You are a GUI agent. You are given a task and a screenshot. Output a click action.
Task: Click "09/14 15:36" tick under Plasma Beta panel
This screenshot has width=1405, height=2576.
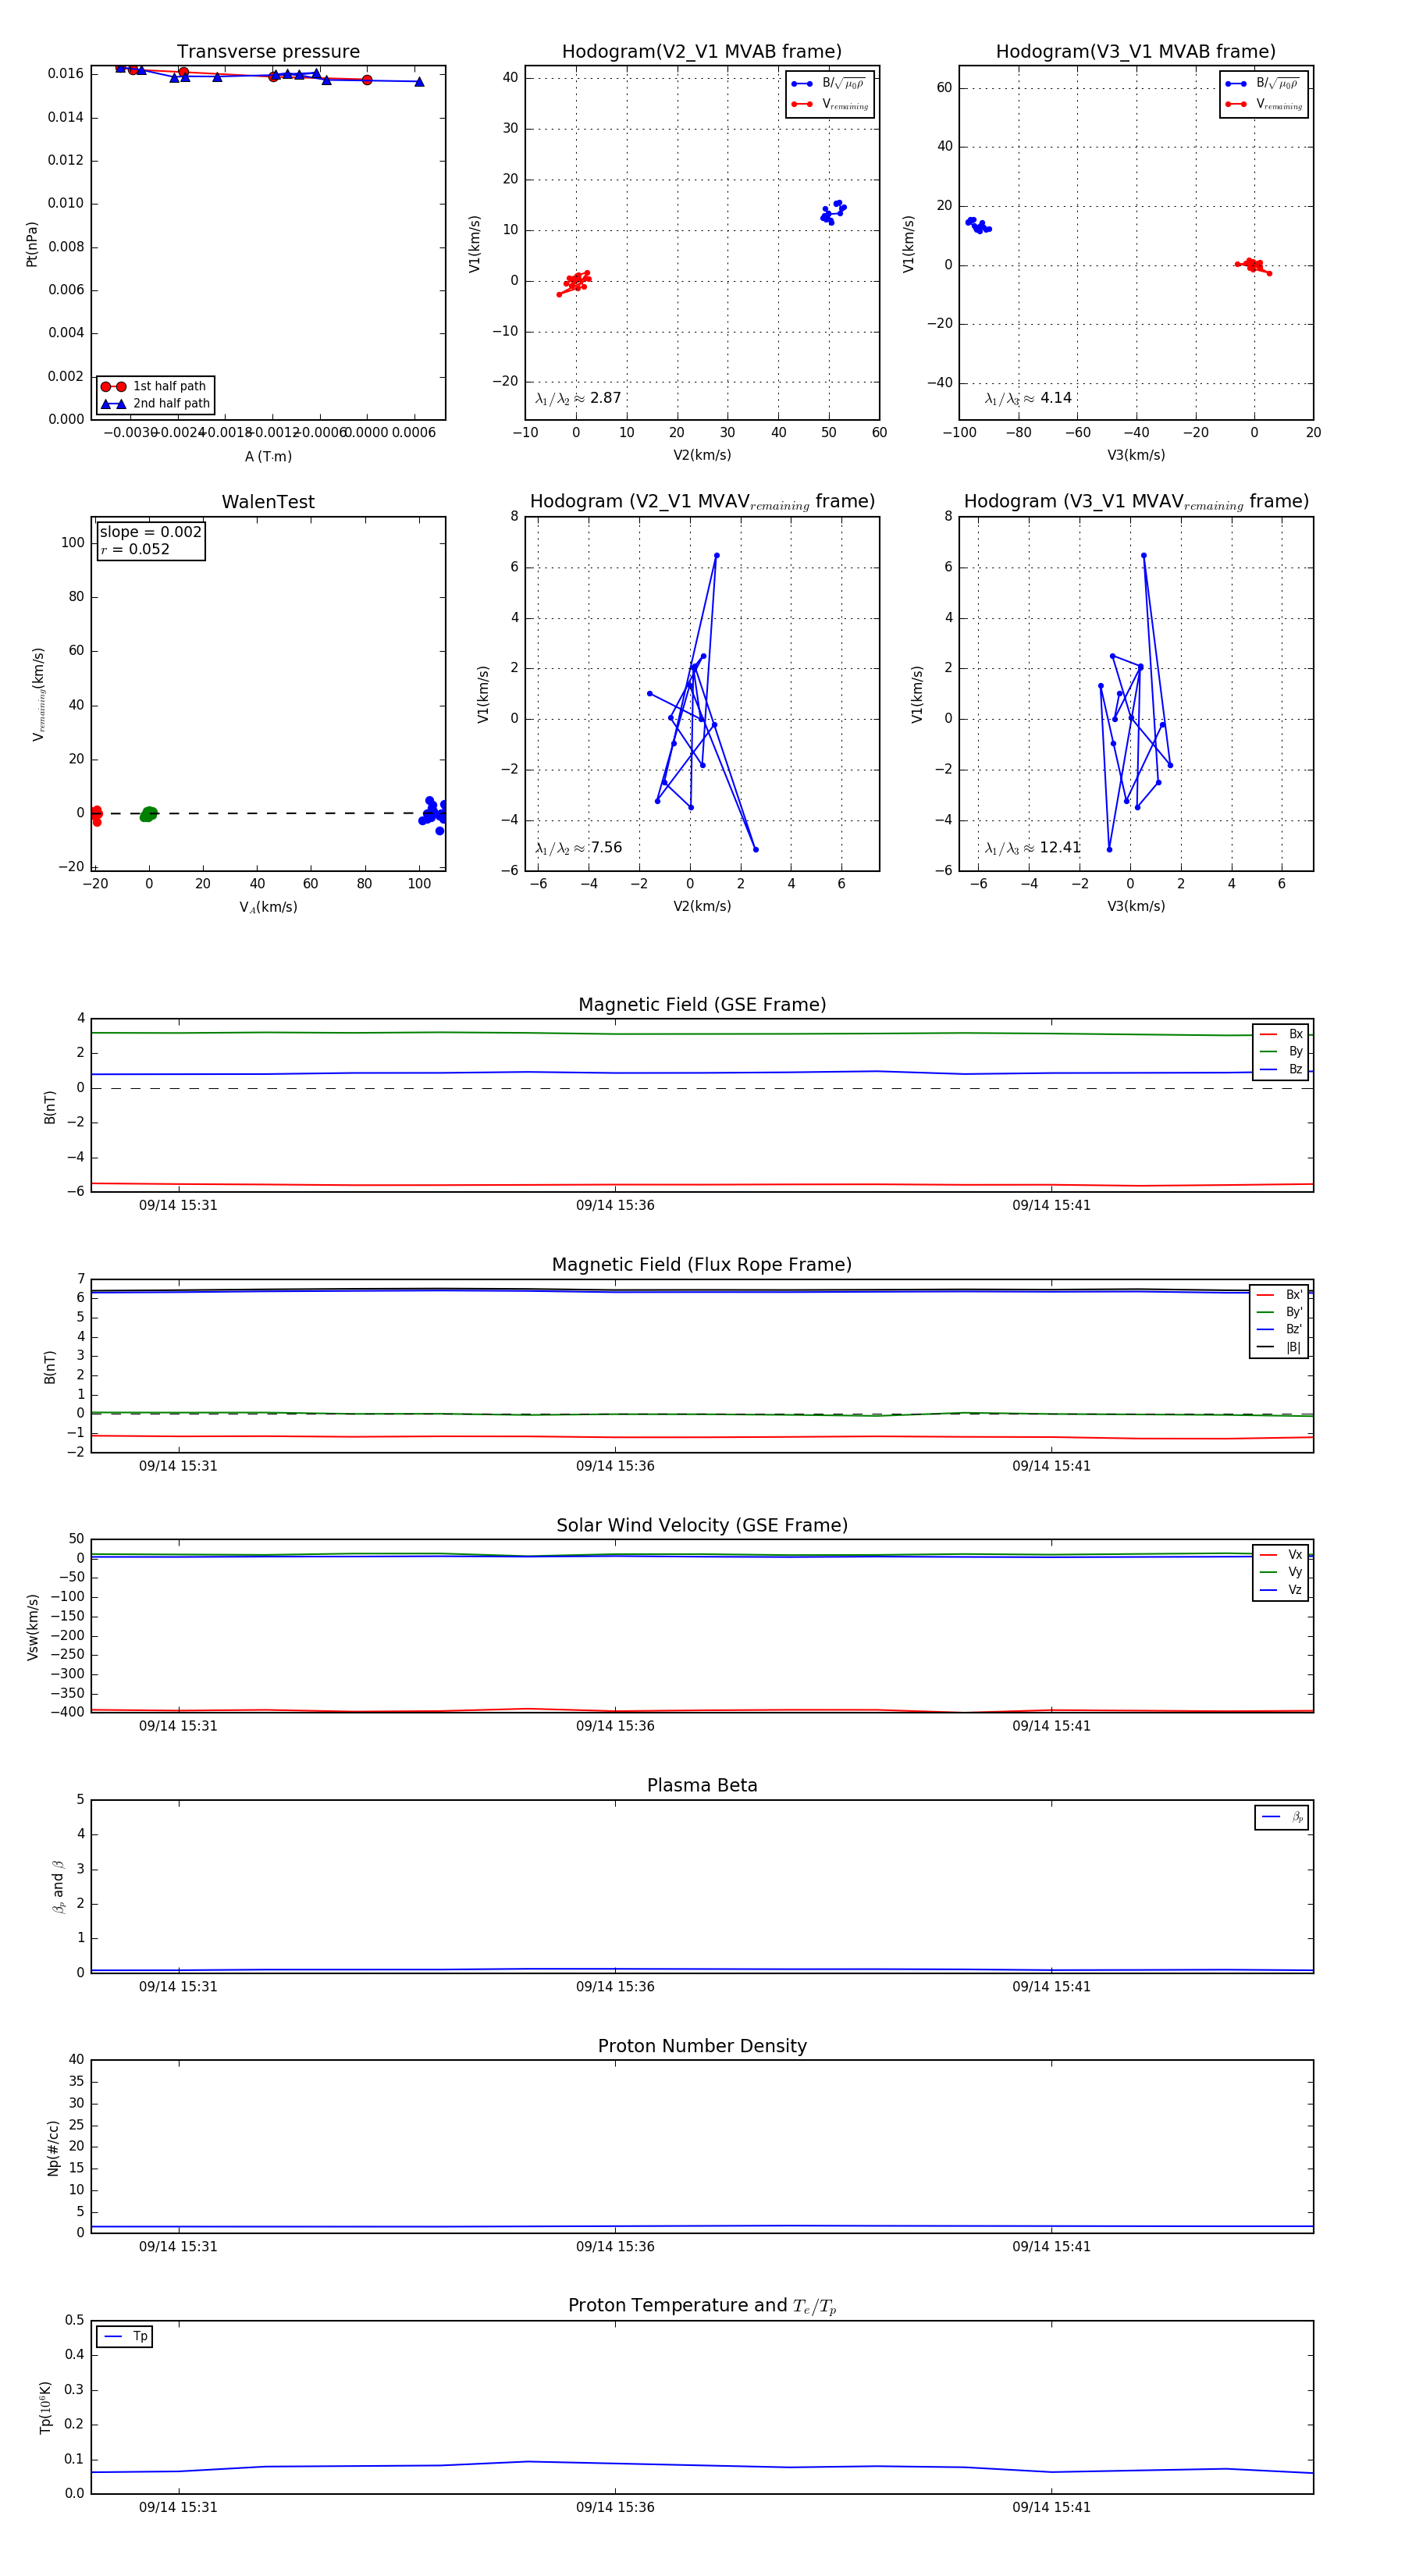click(x=615, y=1987)
